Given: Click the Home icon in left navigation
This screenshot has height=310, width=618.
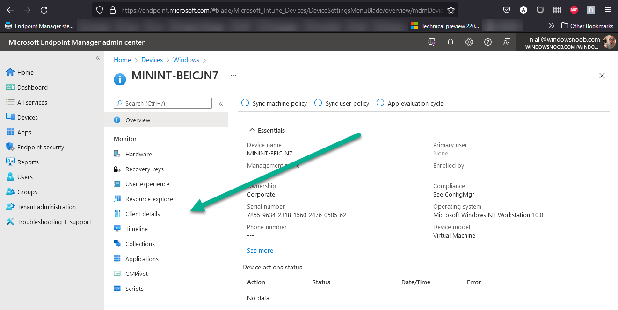Looking at the screenshot, I should point(10,72).
